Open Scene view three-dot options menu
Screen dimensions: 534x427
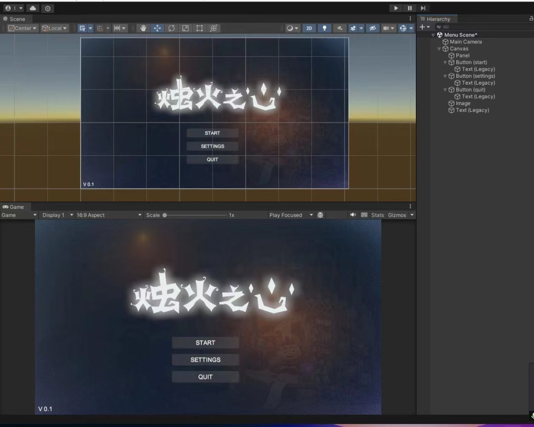coord(410,19)
